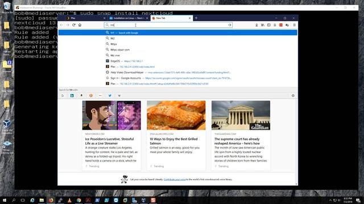
Task: Click the chat bubbles extension icon
Action: [287, 25]
